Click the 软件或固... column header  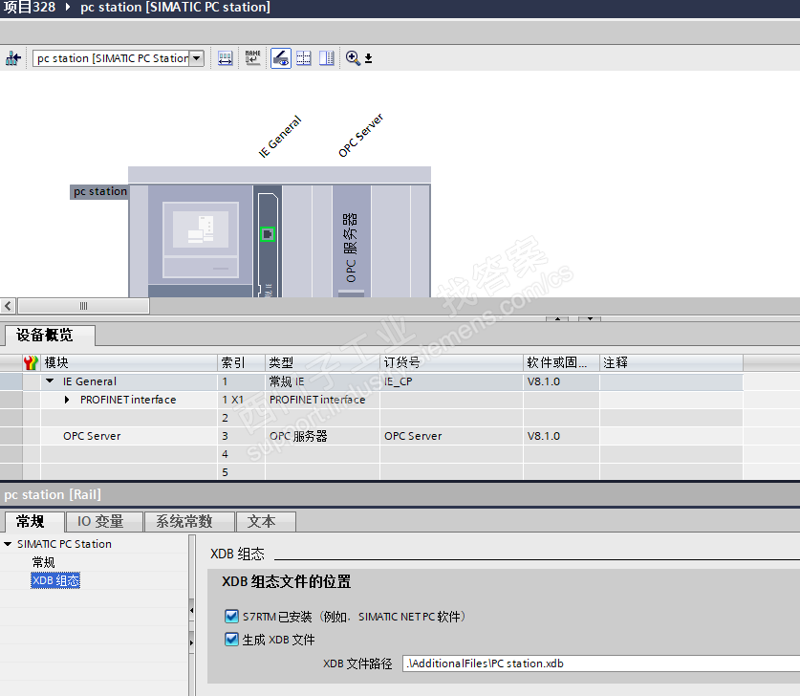(x=561, y=362)
